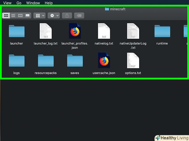Viewport: 189px width, 141px height.
Task: Select the usercache.json Firefox icon
Action: (x=104, y=60)
